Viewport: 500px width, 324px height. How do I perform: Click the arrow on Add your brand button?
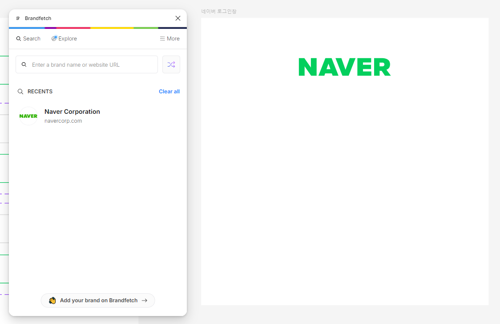point(145,300)
